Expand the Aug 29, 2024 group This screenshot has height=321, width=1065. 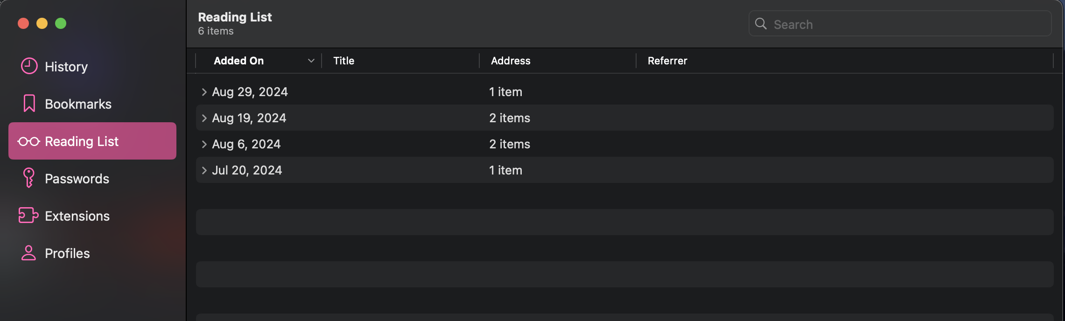(204, 92)
